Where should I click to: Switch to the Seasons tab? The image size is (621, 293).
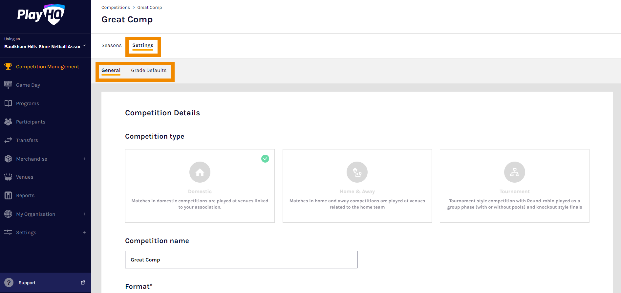point(111,45)
